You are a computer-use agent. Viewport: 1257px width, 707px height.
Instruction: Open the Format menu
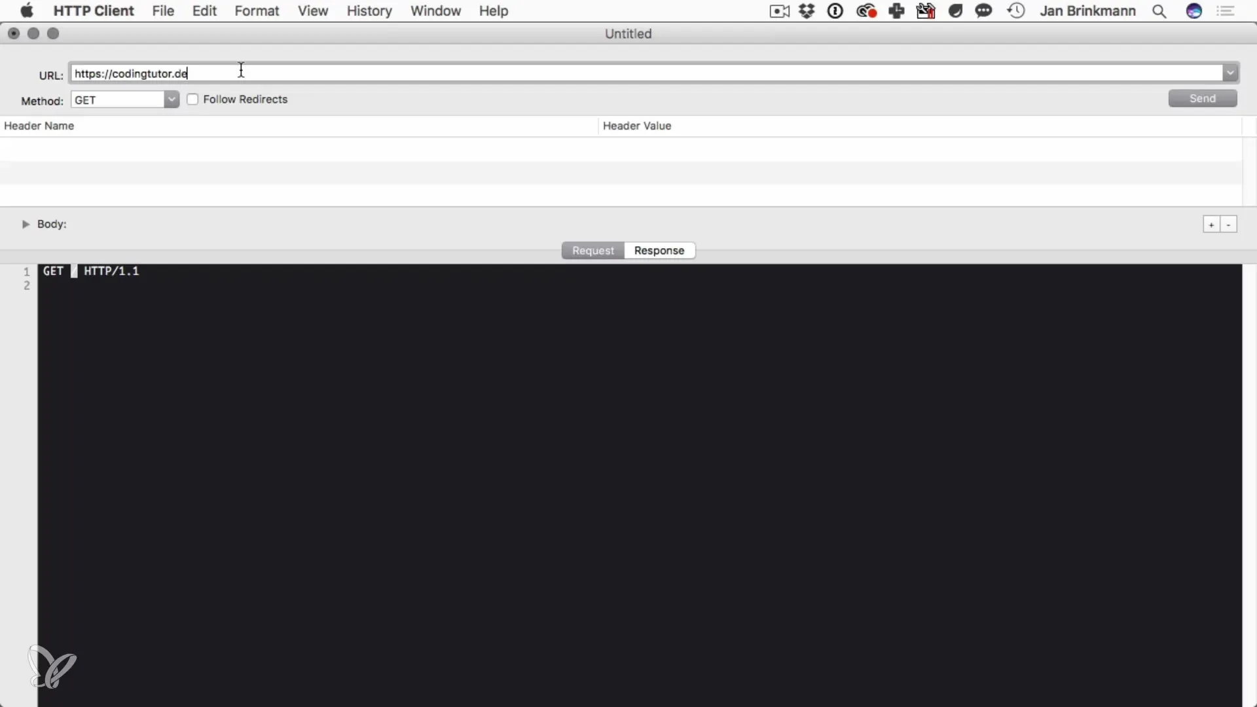[257, 11]
